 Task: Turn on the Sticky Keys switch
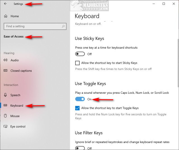point(80,54)
